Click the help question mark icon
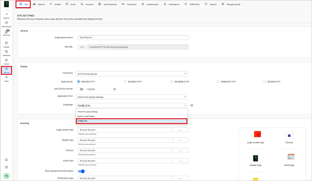The height and width of the screenshot is (181, 312). tap(6, 167)
